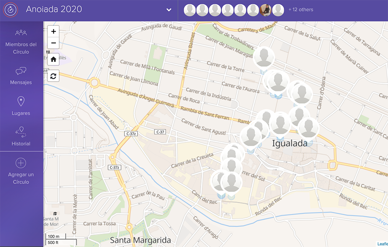Zoom out on the map

(54, 43)
